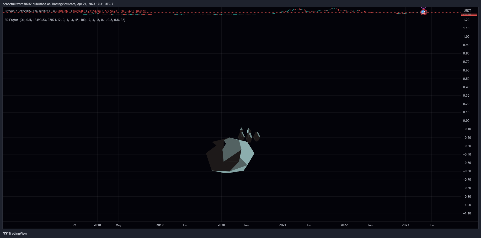Click the small floating crystal shapes
Image resolution: width=481 pixels, height=238 pixels.
click(x=249, y=135)
